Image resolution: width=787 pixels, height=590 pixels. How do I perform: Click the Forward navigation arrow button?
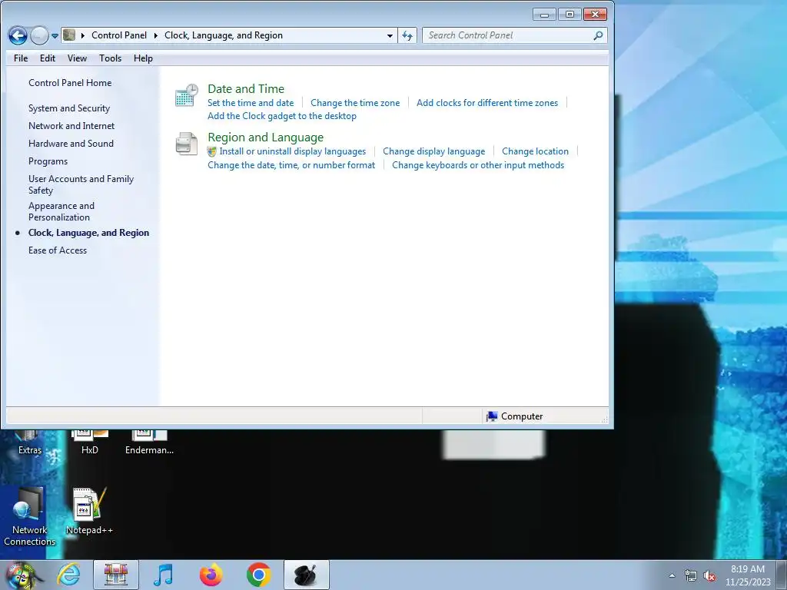pos(39,35)
